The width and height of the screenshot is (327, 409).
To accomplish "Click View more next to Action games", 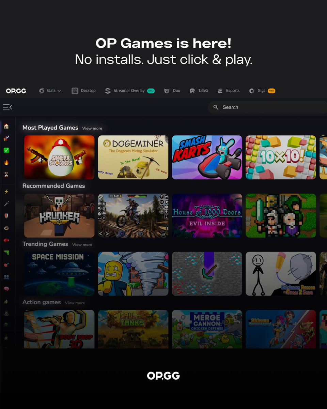I will coord(75,303).
